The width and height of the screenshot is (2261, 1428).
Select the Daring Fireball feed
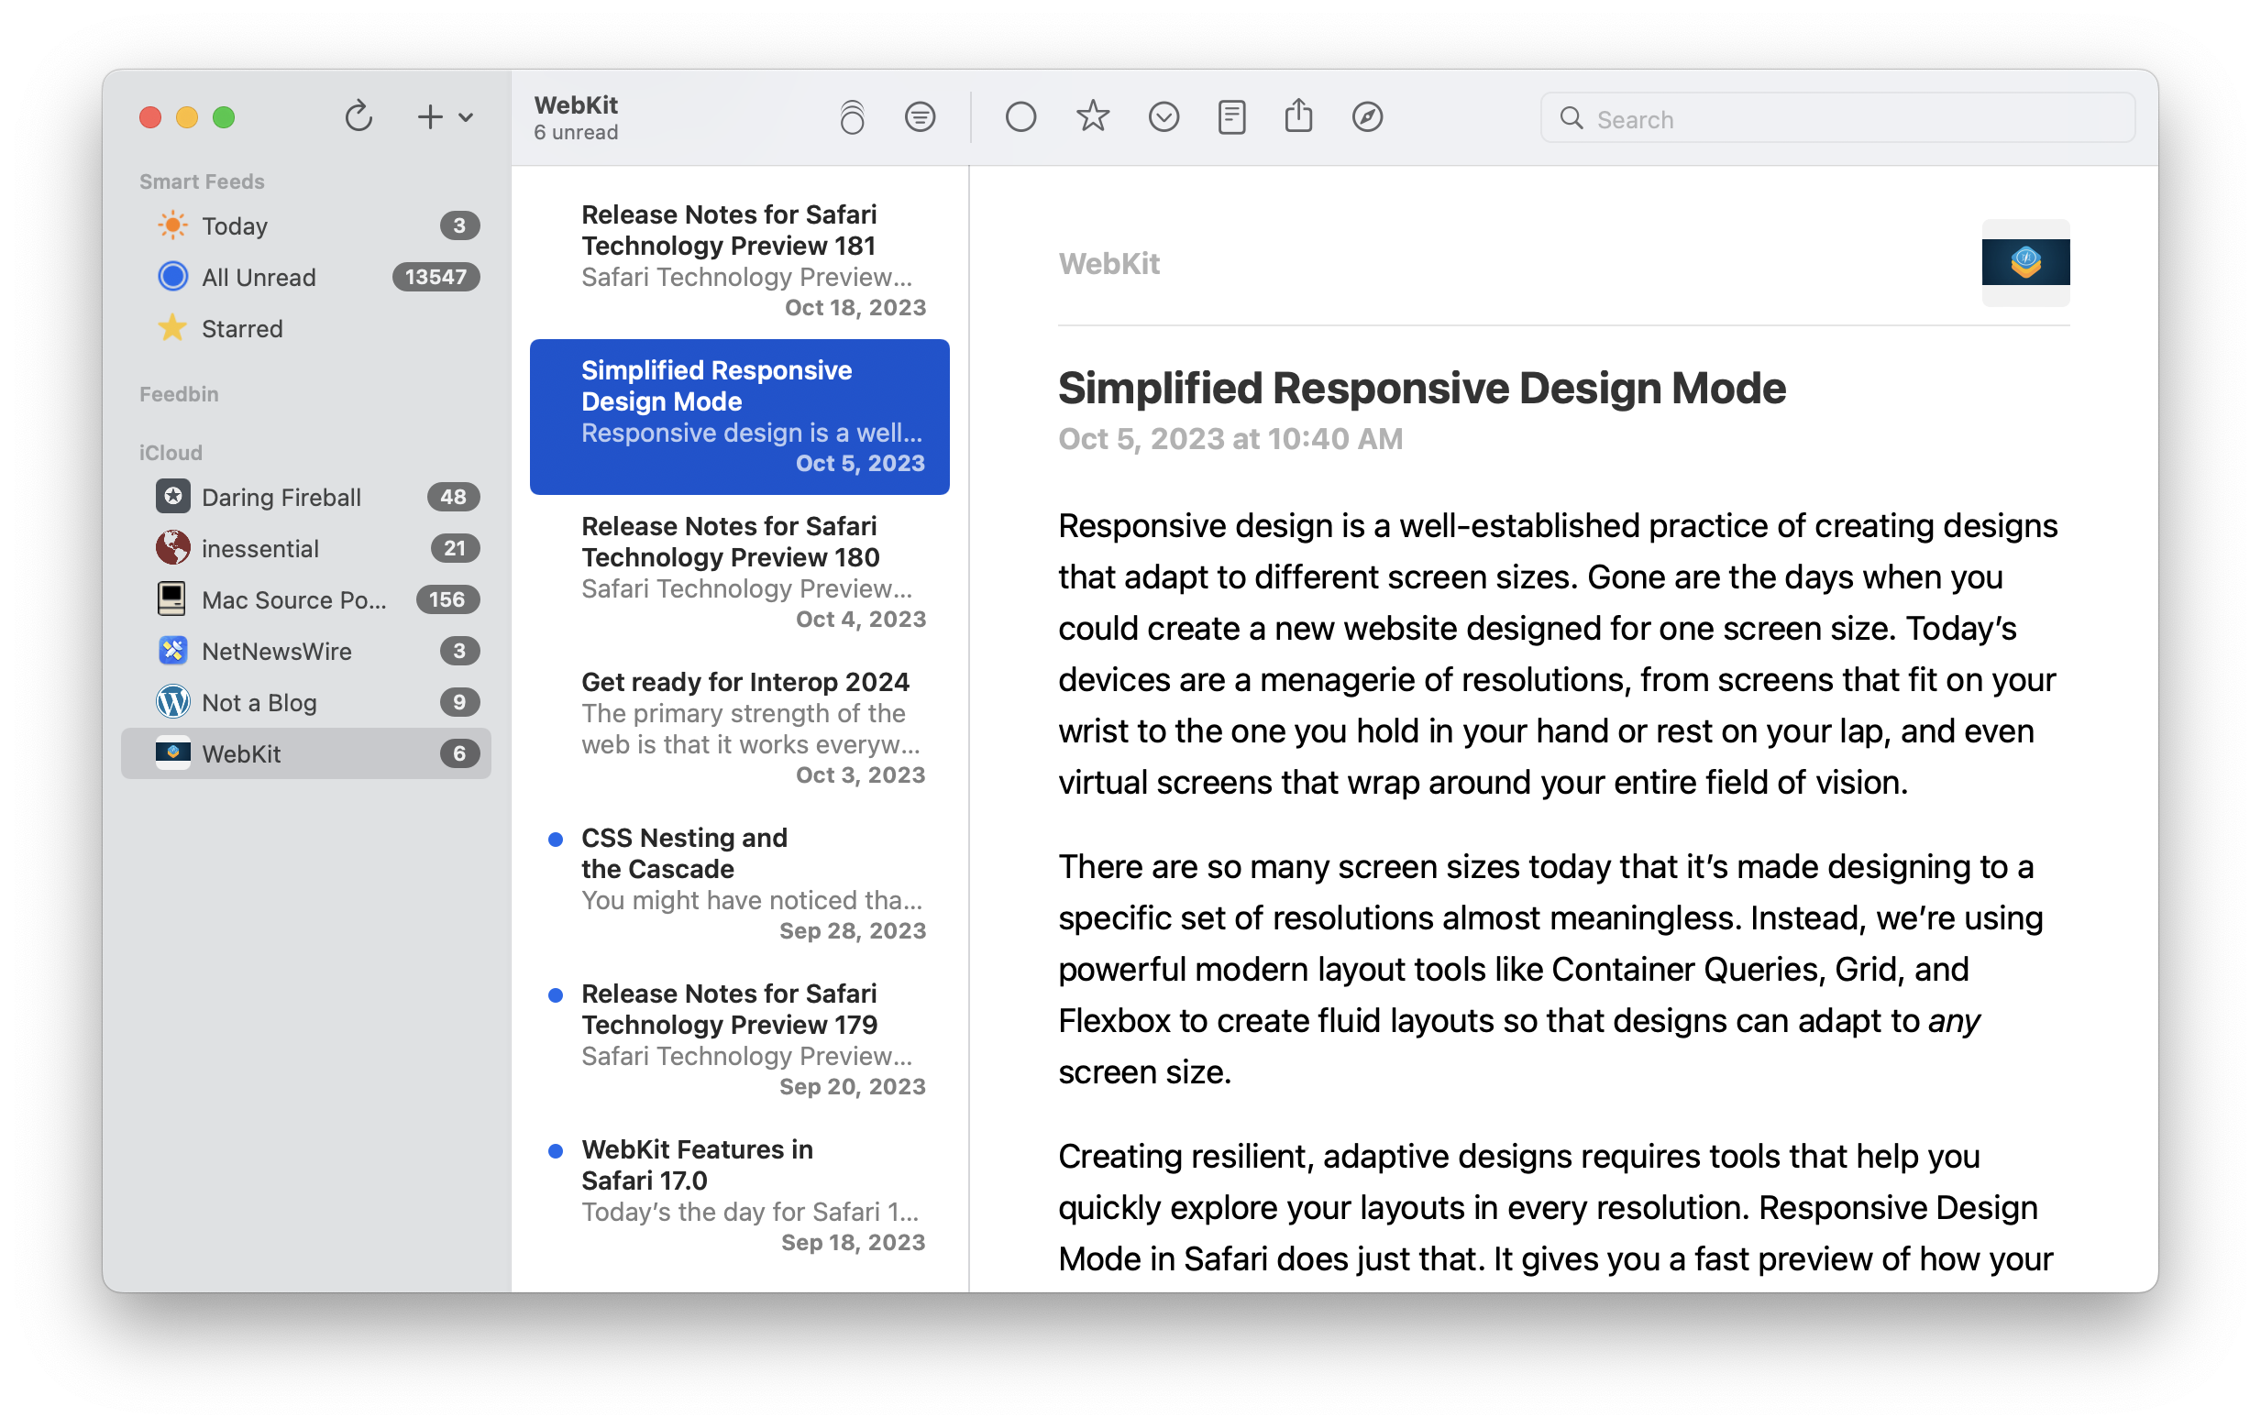pos(281,498)
